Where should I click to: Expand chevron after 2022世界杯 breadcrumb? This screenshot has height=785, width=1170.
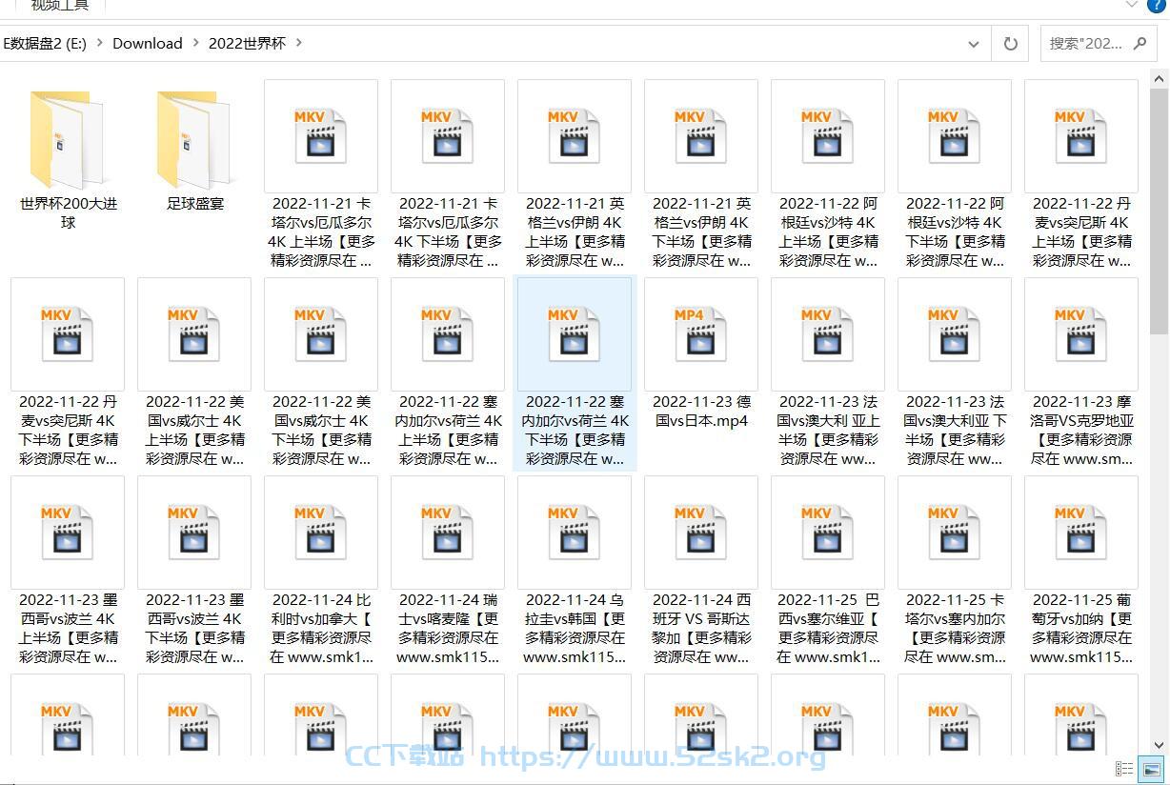298,43
